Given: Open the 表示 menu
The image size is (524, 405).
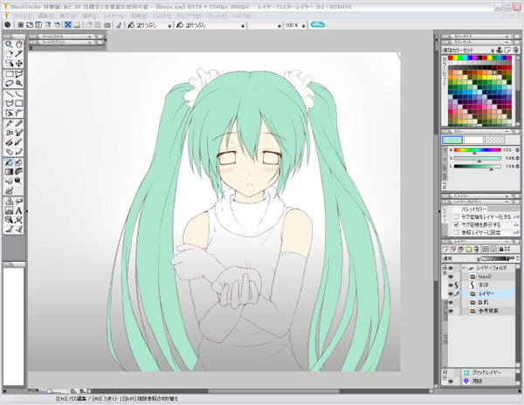Looking at the screenshot, I should [x=68, y=16].
